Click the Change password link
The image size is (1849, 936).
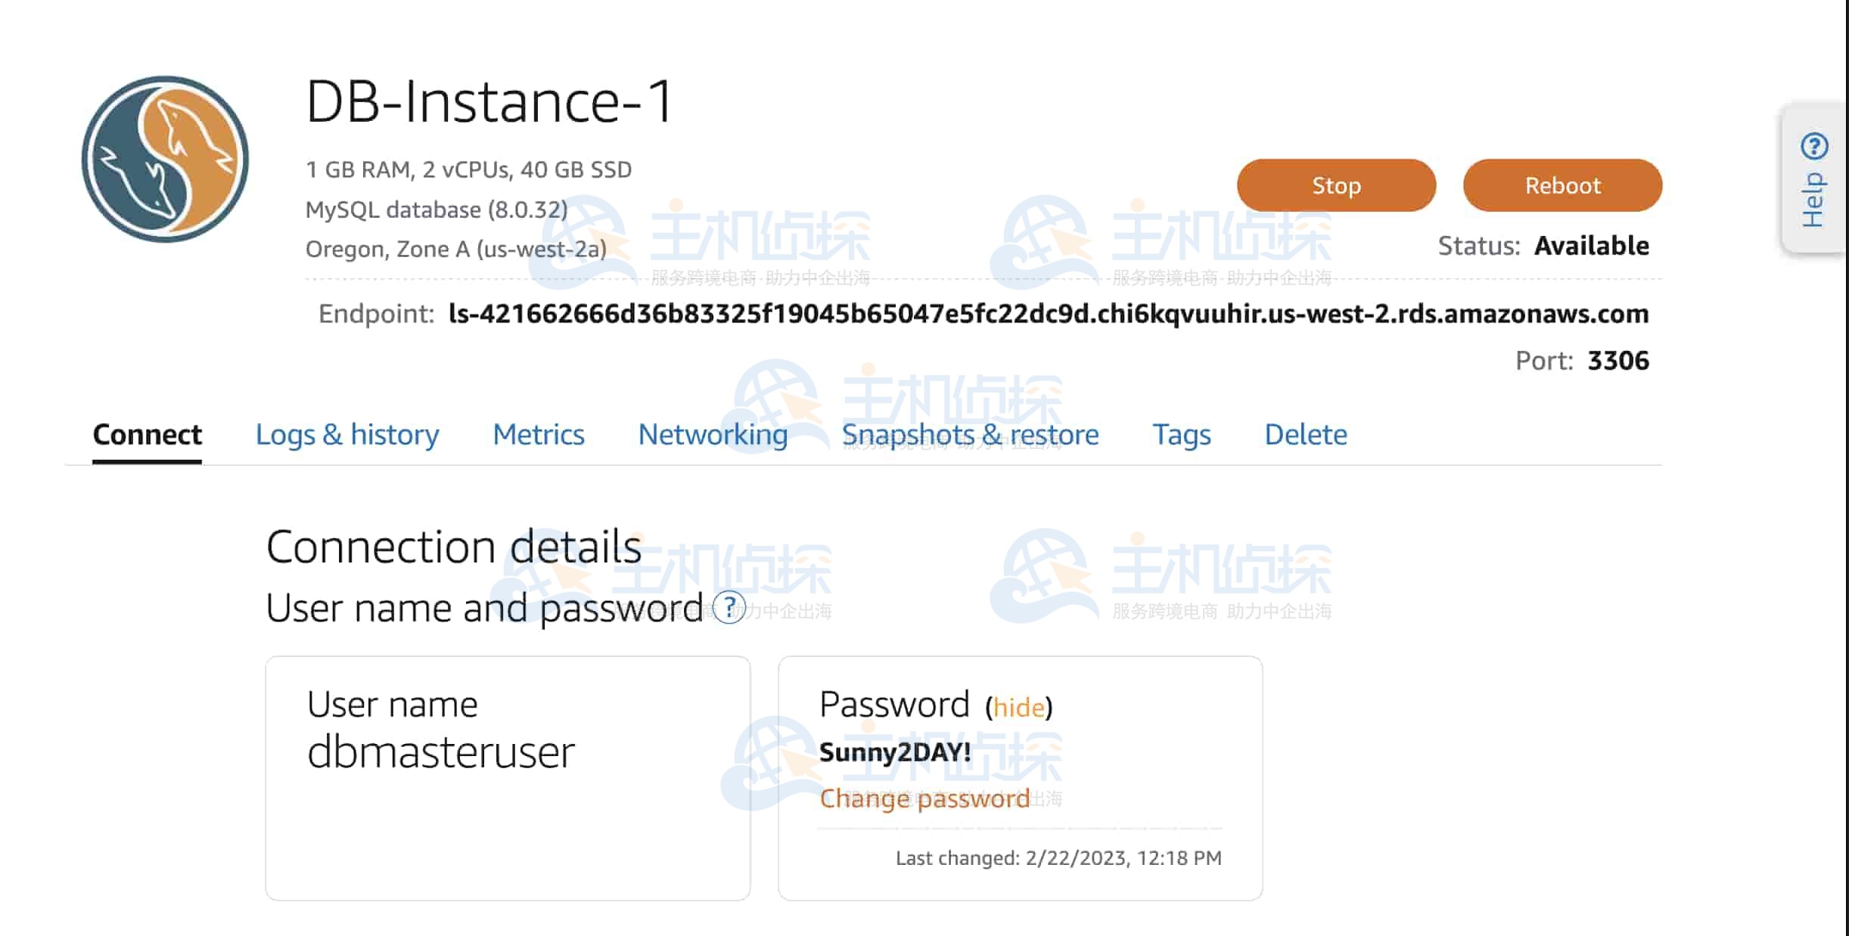[924, 798]
